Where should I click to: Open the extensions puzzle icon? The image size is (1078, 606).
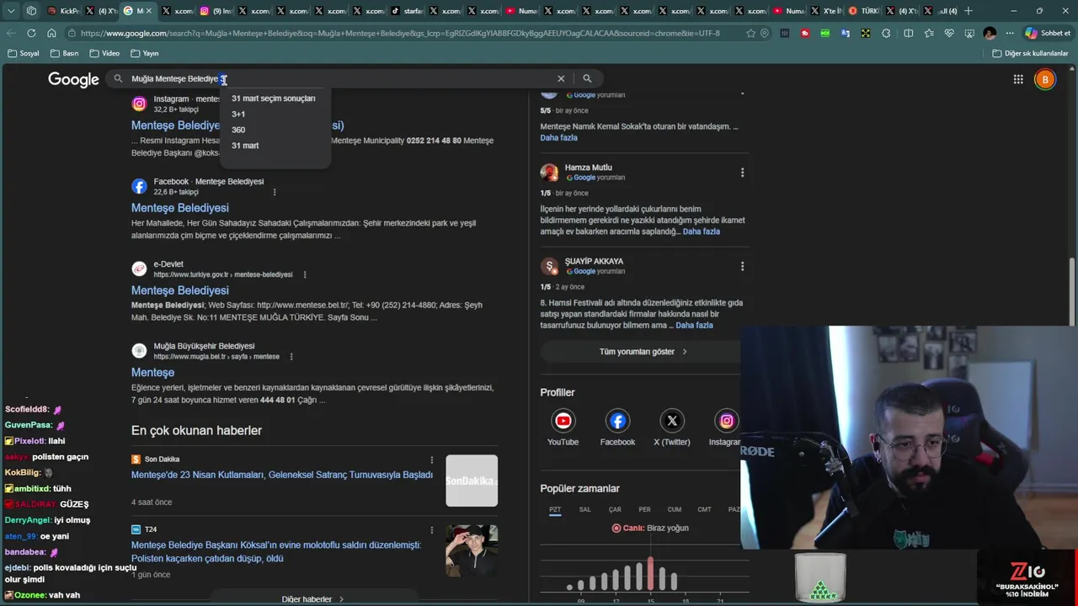886,33
